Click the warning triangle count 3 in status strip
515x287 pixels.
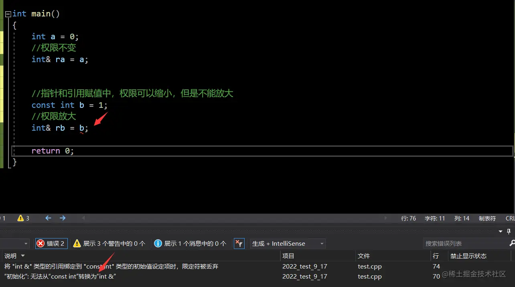[x=23, y=218]
